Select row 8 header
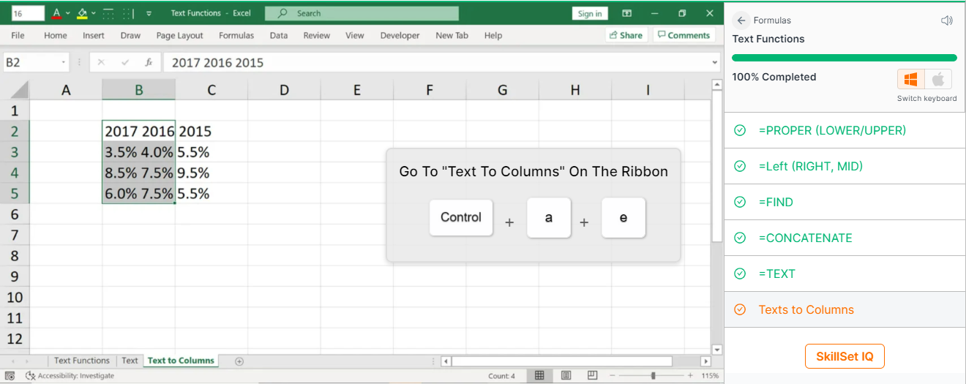This screenshot has width=966, height=384. tap(15, 256)
